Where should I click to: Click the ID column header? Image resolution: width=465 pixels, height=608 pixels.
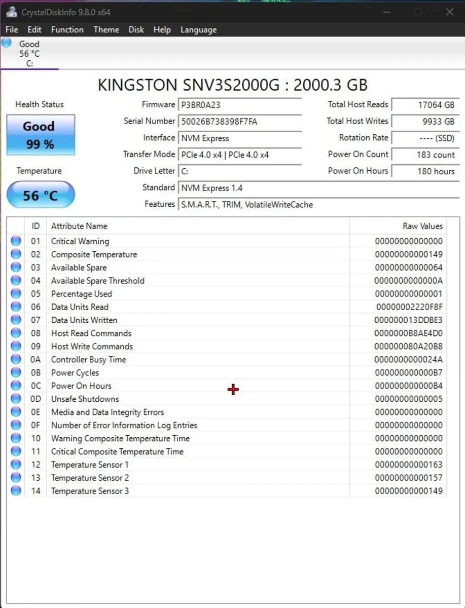[x=35, y=226]
